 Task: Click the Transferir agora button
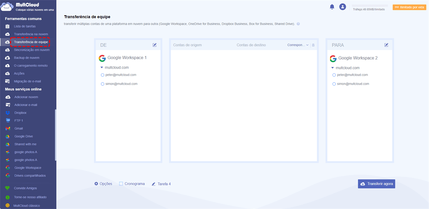tap(376, 184)
